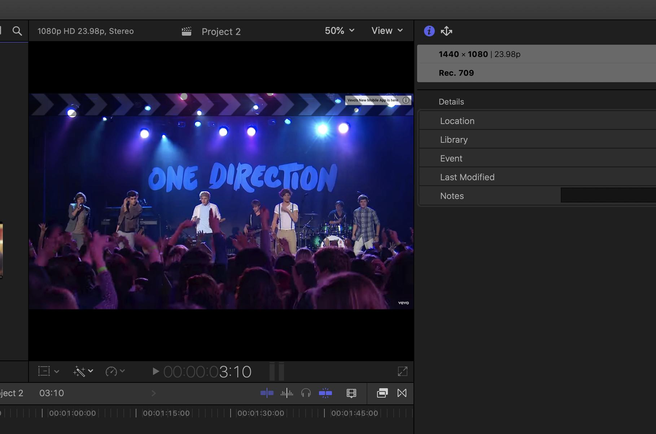Click the 03:10 timeline duration text
656x434 pixels.
[x=52, y=393]
